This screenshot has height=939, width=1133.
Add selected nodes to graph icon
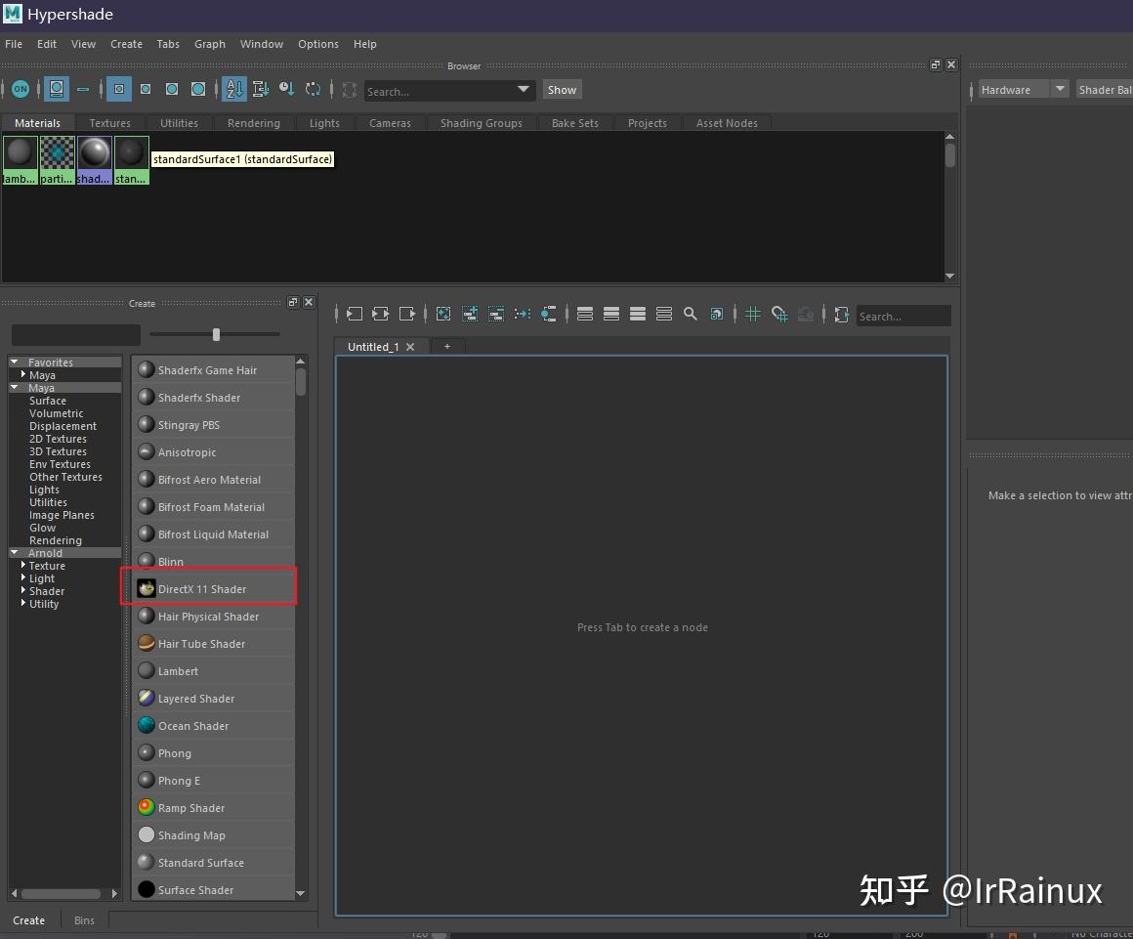point(470,314)
